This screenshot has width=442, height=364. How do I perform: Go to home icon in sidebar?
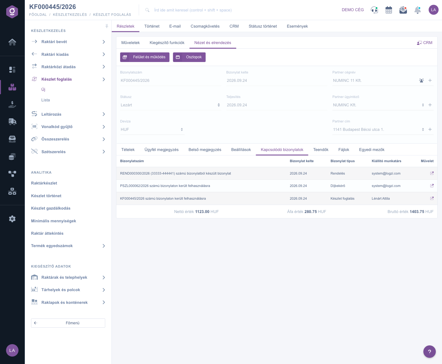pyautogui.click(x=12, y=42)
